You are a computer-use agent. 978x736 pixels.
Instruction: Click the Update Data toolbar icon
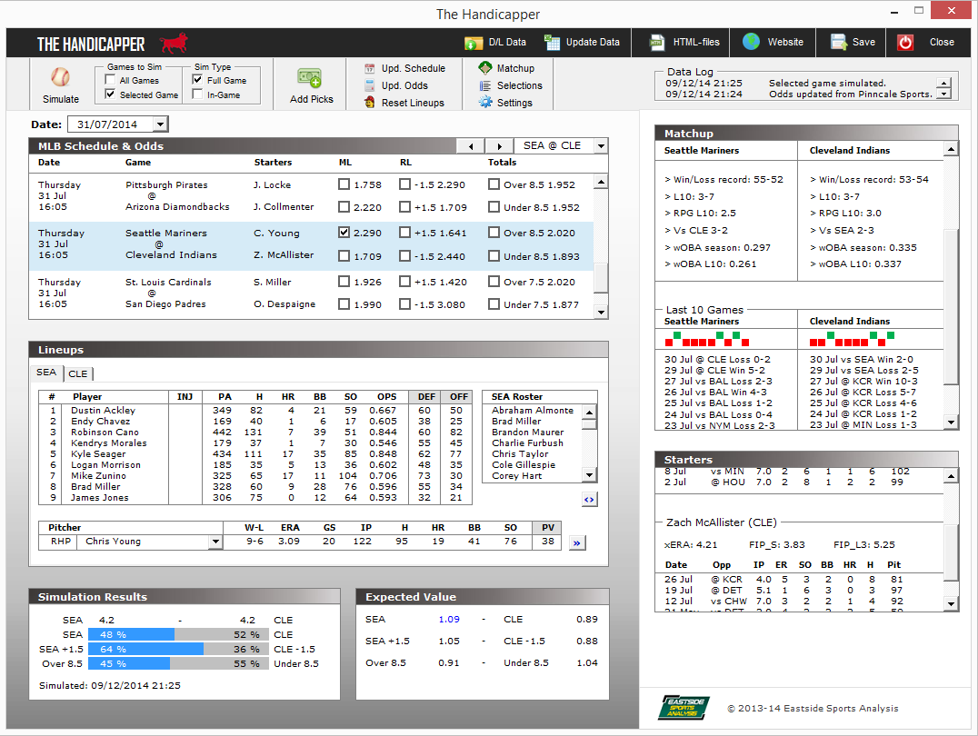pos(553,42)
